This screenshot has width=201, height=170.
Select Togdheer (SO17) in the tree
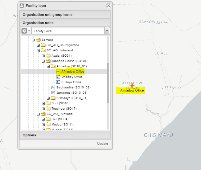coord(64,108)
